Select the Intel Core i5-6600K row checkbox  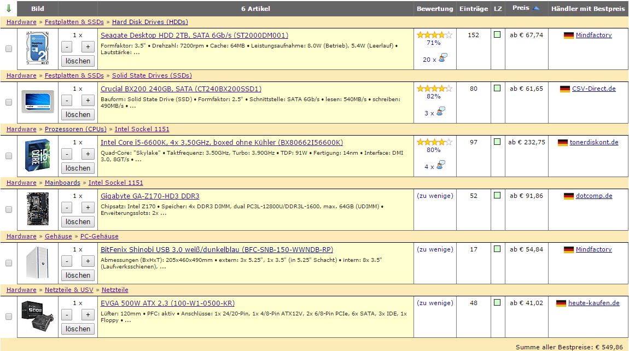pyautogui.click(x=8, y=156)
